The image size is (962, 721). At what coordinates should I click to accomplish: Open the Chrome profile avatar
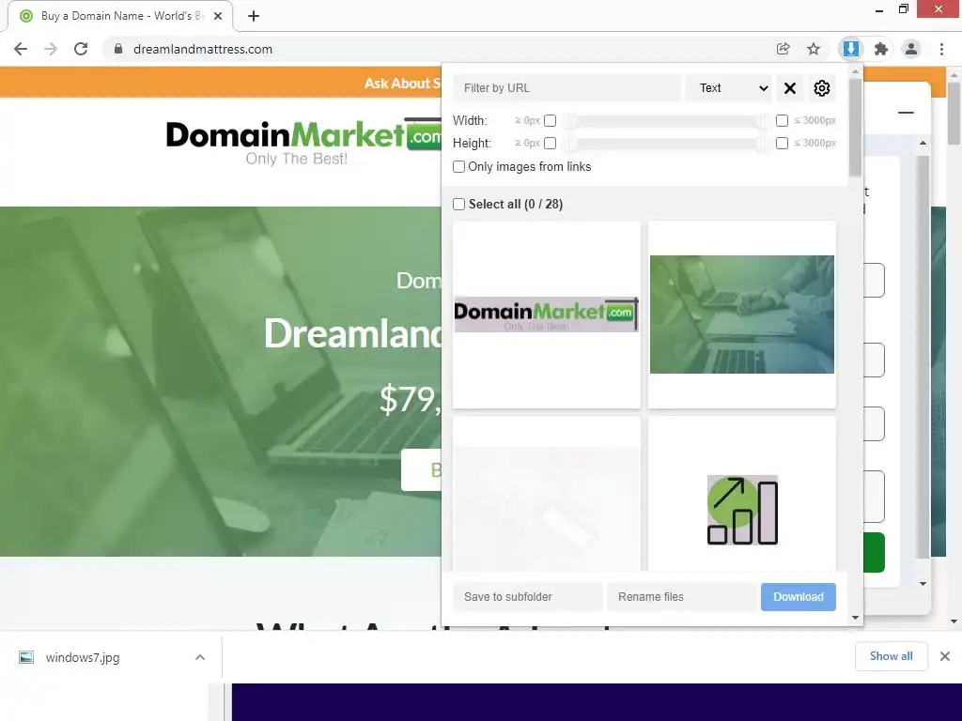[911, 49]
